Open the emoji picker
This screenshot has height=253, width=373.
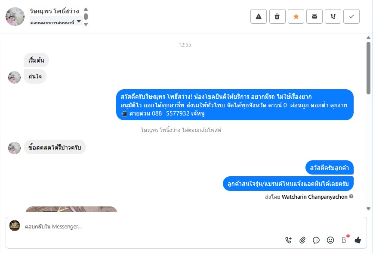(330, 240)
